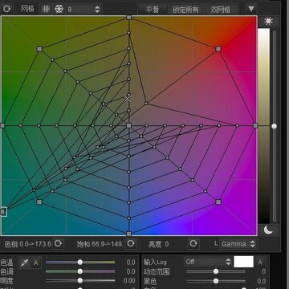Click the 亮度 0 readout
Screen dimensions: 289x289
[x=158, y=244]
